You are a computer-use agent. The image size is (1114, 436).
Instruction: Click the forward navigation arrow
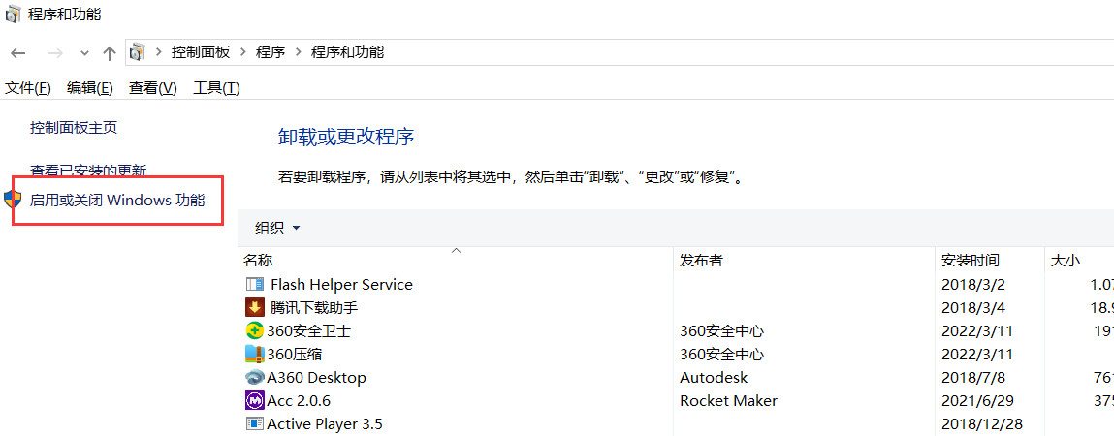(55, 53)
